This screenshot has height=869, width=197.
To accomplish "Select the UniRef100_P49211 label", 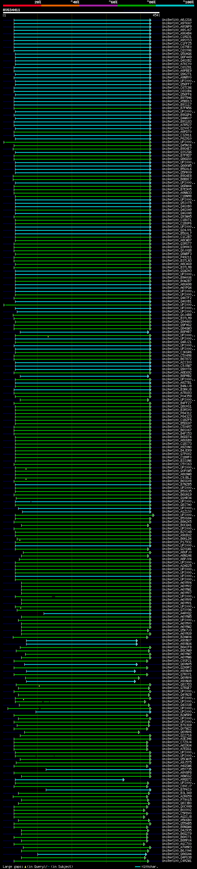I will pos(177,257).
